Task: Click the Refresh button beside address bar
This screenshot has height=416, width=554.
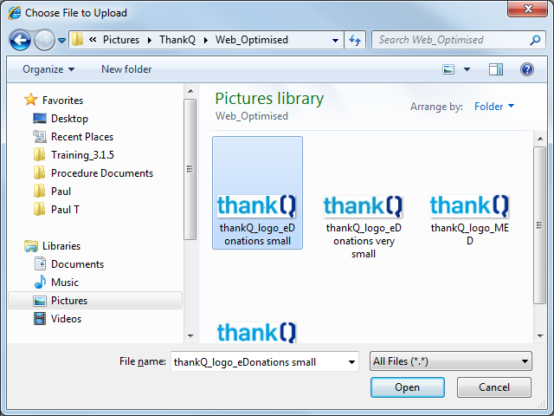Action: [355, 40]
